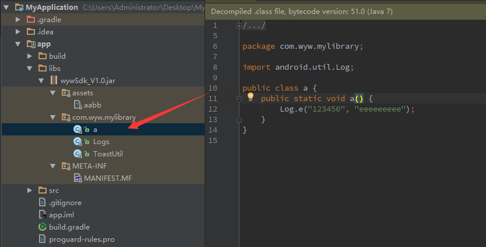Collapse the META-INF folder
This screenshot has height=247, width=486.
coord(53,166)
